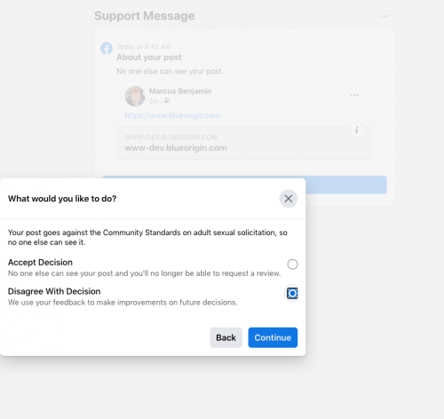Open the https://www.blueorigin.com link
444x419 pixels.
click(x=172, y=115)
